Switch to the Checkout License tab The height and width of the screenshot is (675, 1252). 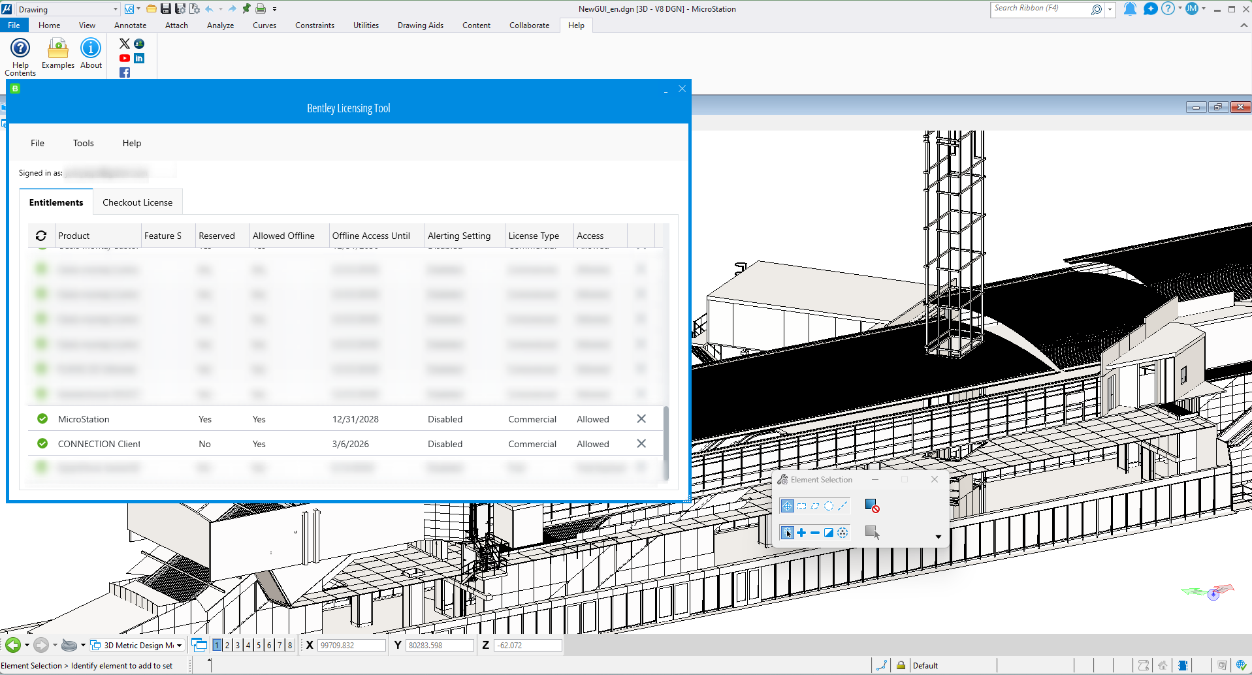tap(137, 202)
